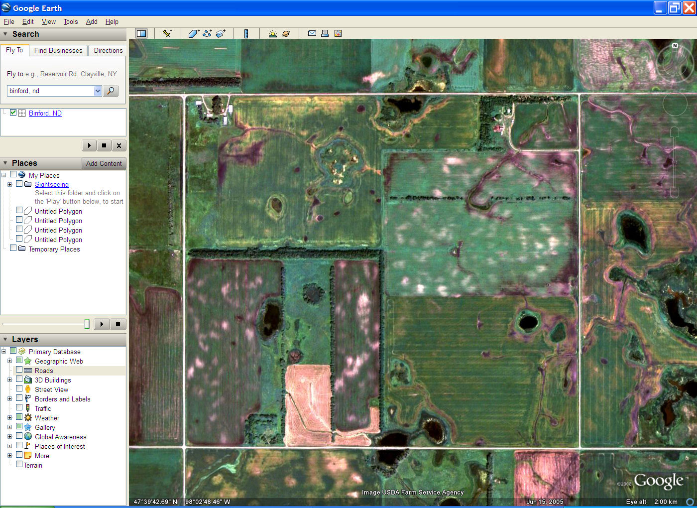
Task: Collapse the Search panel triangle
Action: (5, 34)
